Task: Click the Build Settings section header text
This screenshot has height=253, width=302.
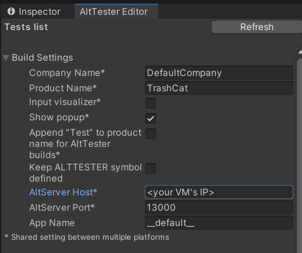Action: pyautogui.click(x=42, y=58)
